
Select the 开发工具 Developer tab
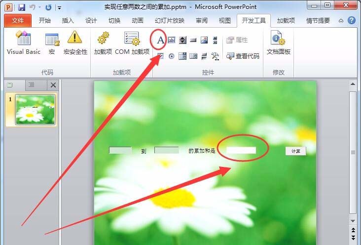click(x=253, y=21)
